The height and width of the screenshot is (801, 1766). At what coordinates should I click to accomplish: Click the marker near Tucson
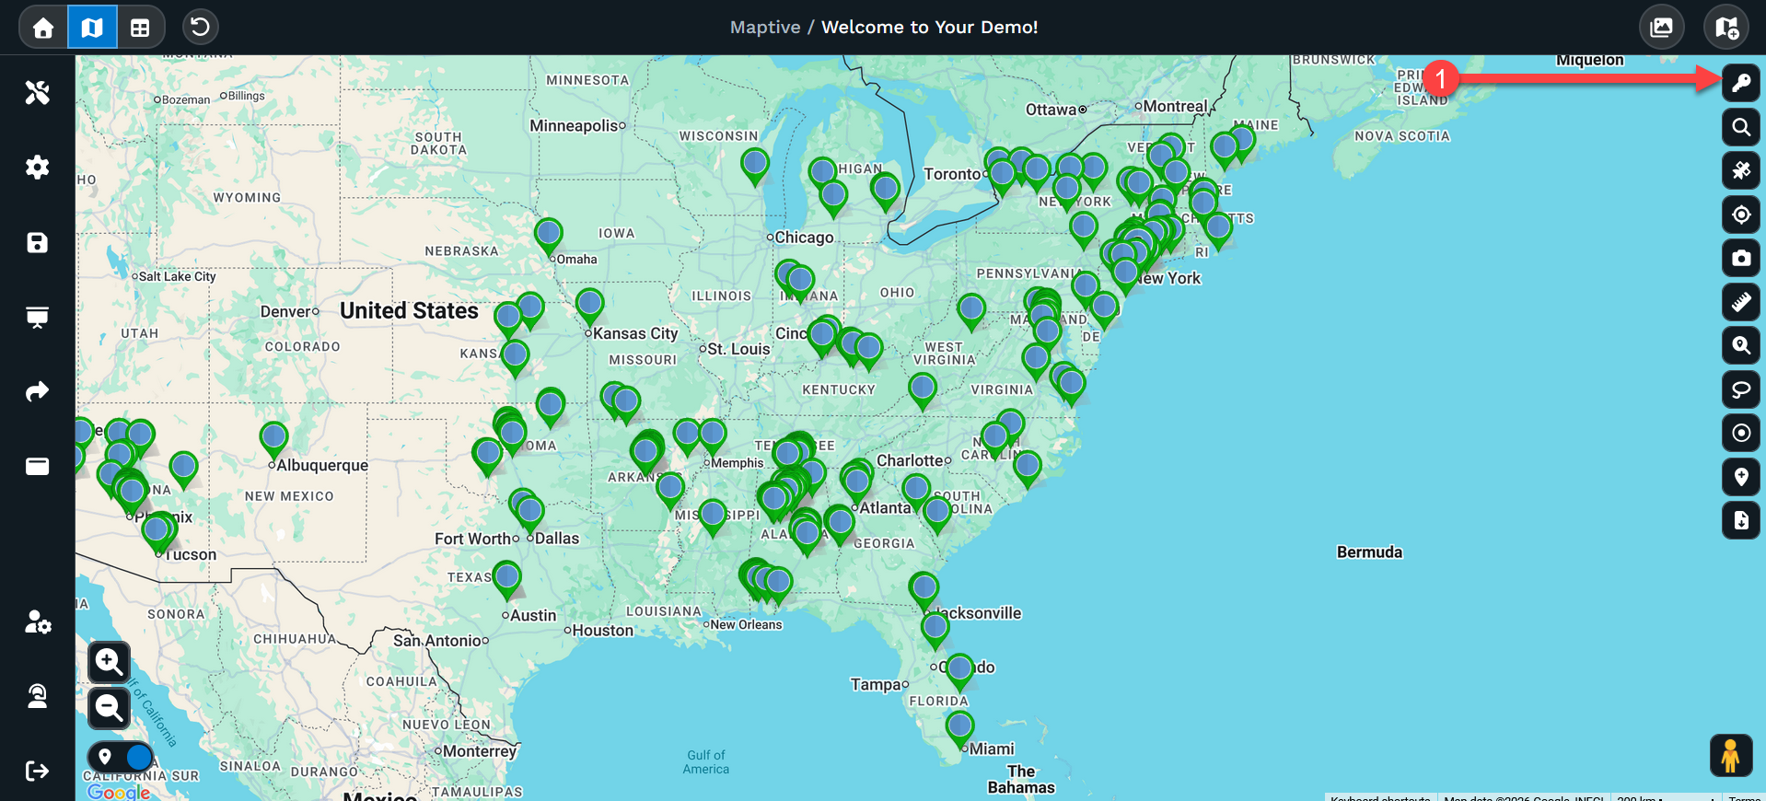click(157, 533)
